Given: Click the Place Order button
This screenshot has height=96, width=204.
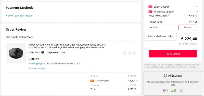Looking at the screenshot, I should click(x=173, y=54).
